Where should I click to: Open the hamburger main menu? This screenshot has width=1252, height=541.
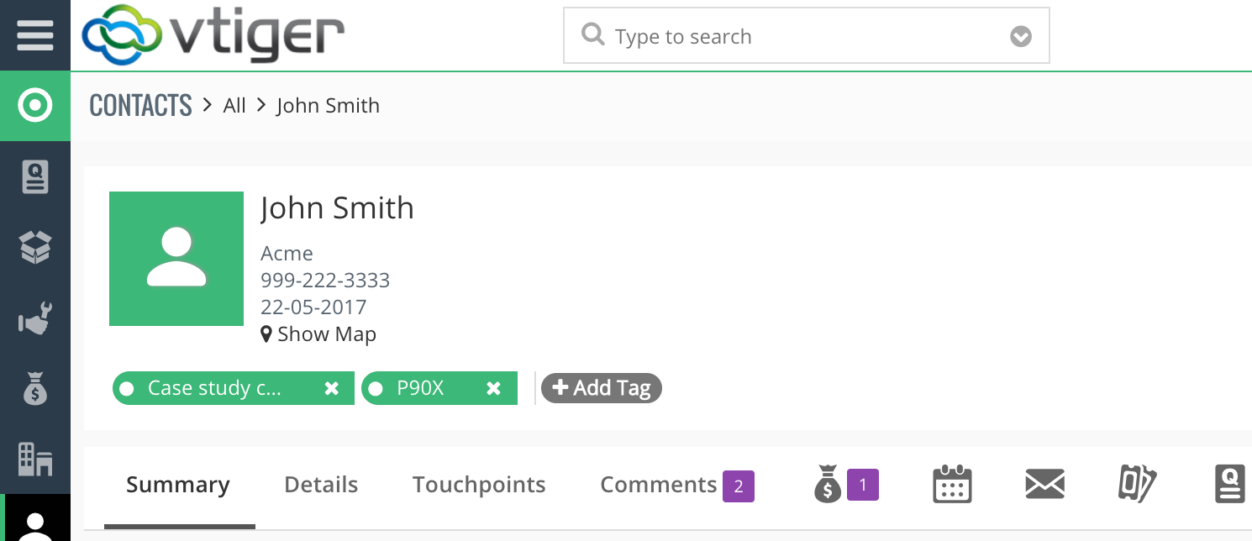34,35
